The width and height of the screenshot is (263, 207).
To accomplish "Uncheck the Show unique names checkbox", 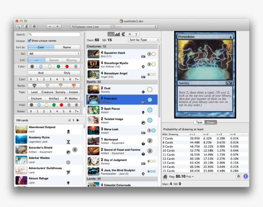I will [29, 41].
